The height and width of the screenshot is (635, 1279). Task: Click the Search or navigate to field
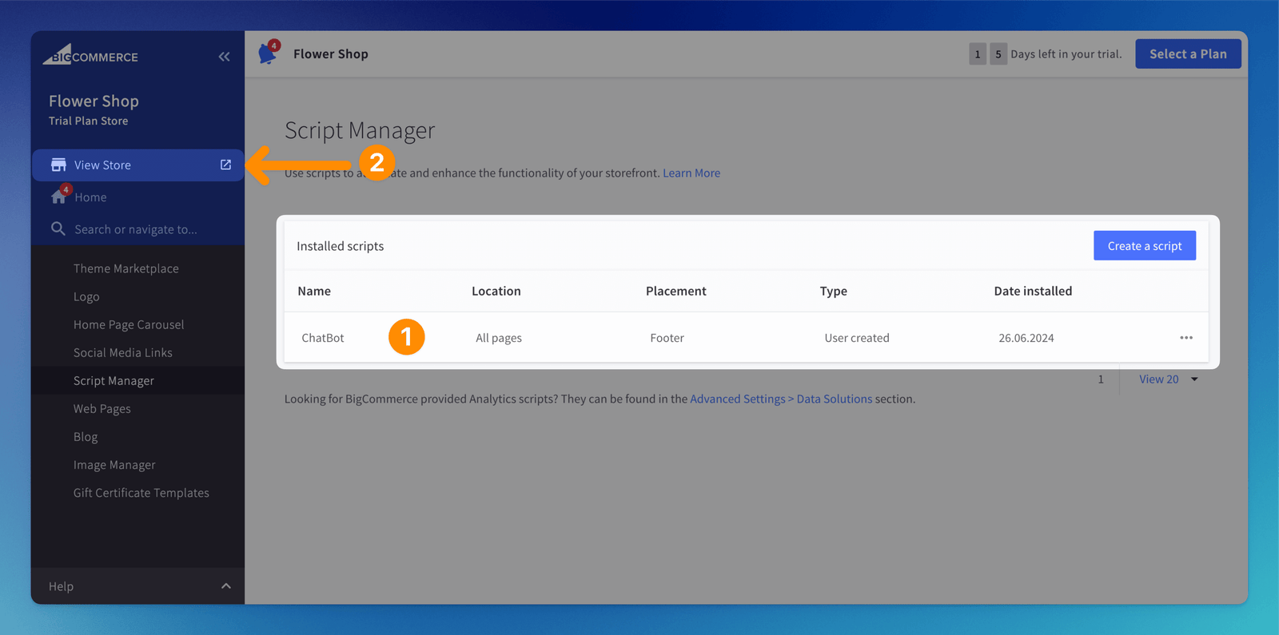136,229
